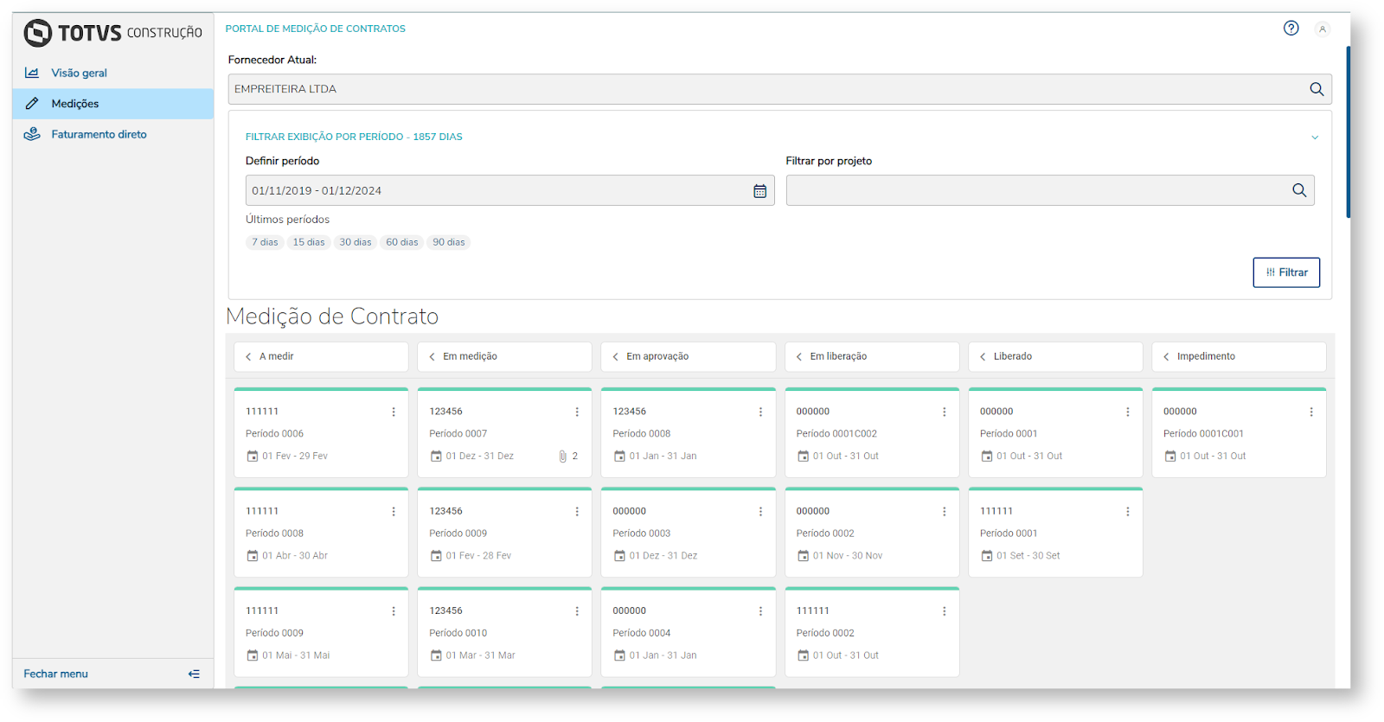Collapse the Em liberação column
Image resolution: width=1384 pixels, height=722 pixels.
(x=799, y=357)
